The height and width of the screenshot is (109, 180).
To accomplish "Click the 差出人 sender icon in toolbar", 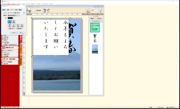I will tap(88, 11).
